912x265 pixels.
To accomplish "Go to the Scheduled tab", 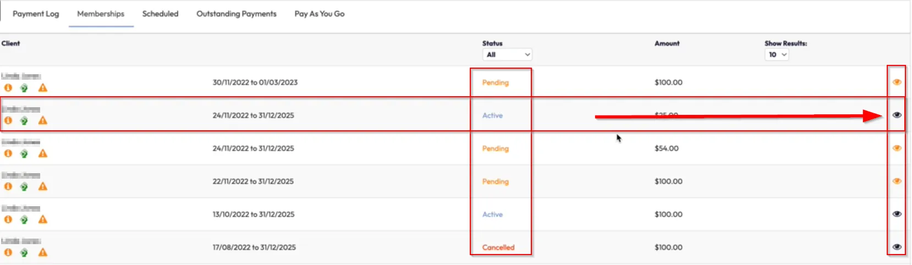I will (160, 14).
